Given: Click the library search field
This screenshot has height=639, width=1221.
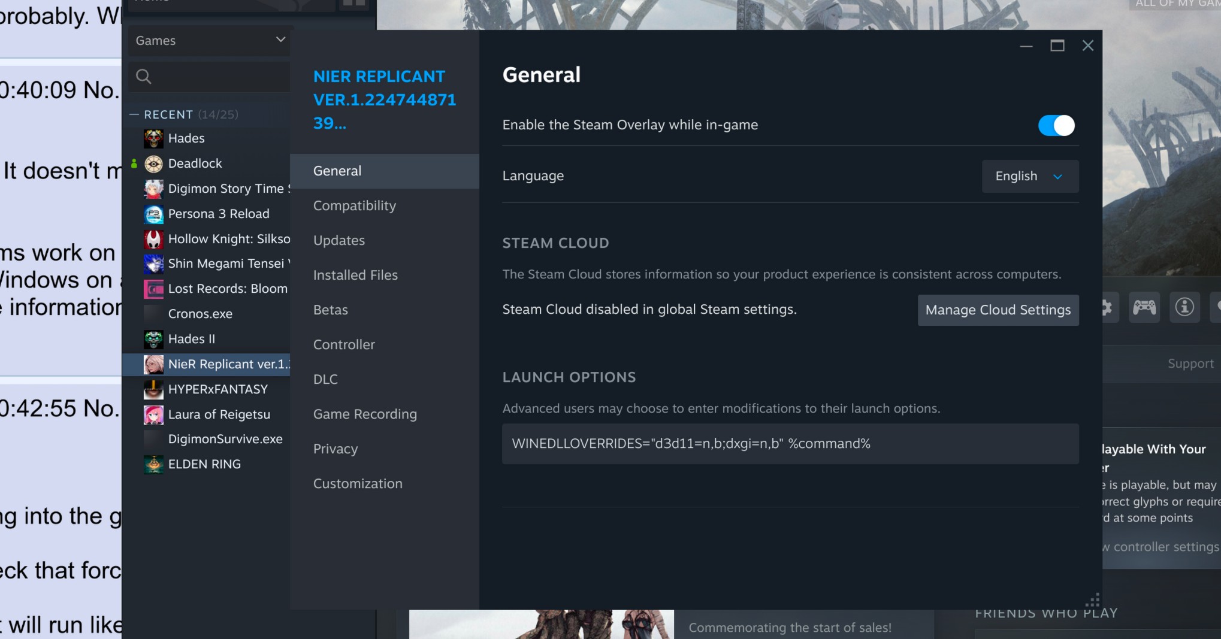Looking at the screenshot, I should 209,76.
